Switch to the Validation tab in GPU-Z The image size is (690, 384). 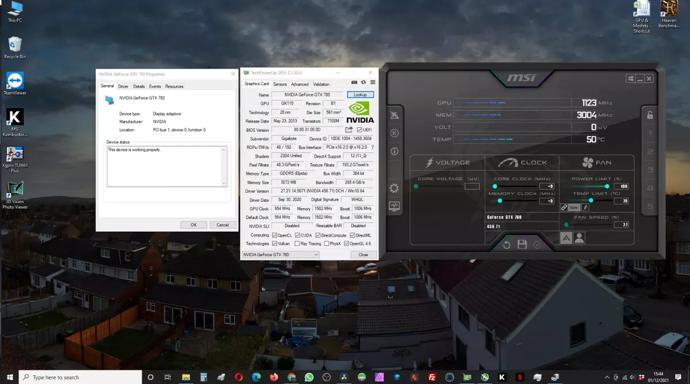click(321, 84)
